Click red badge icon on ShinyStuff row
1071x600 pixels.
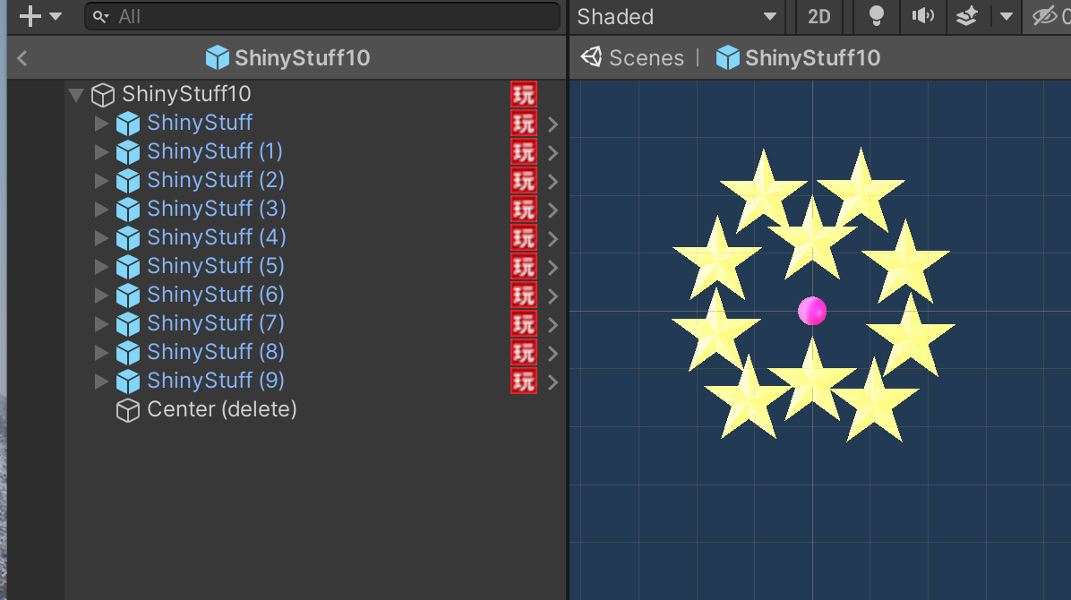pyautogui.click(x=524, y=123)
